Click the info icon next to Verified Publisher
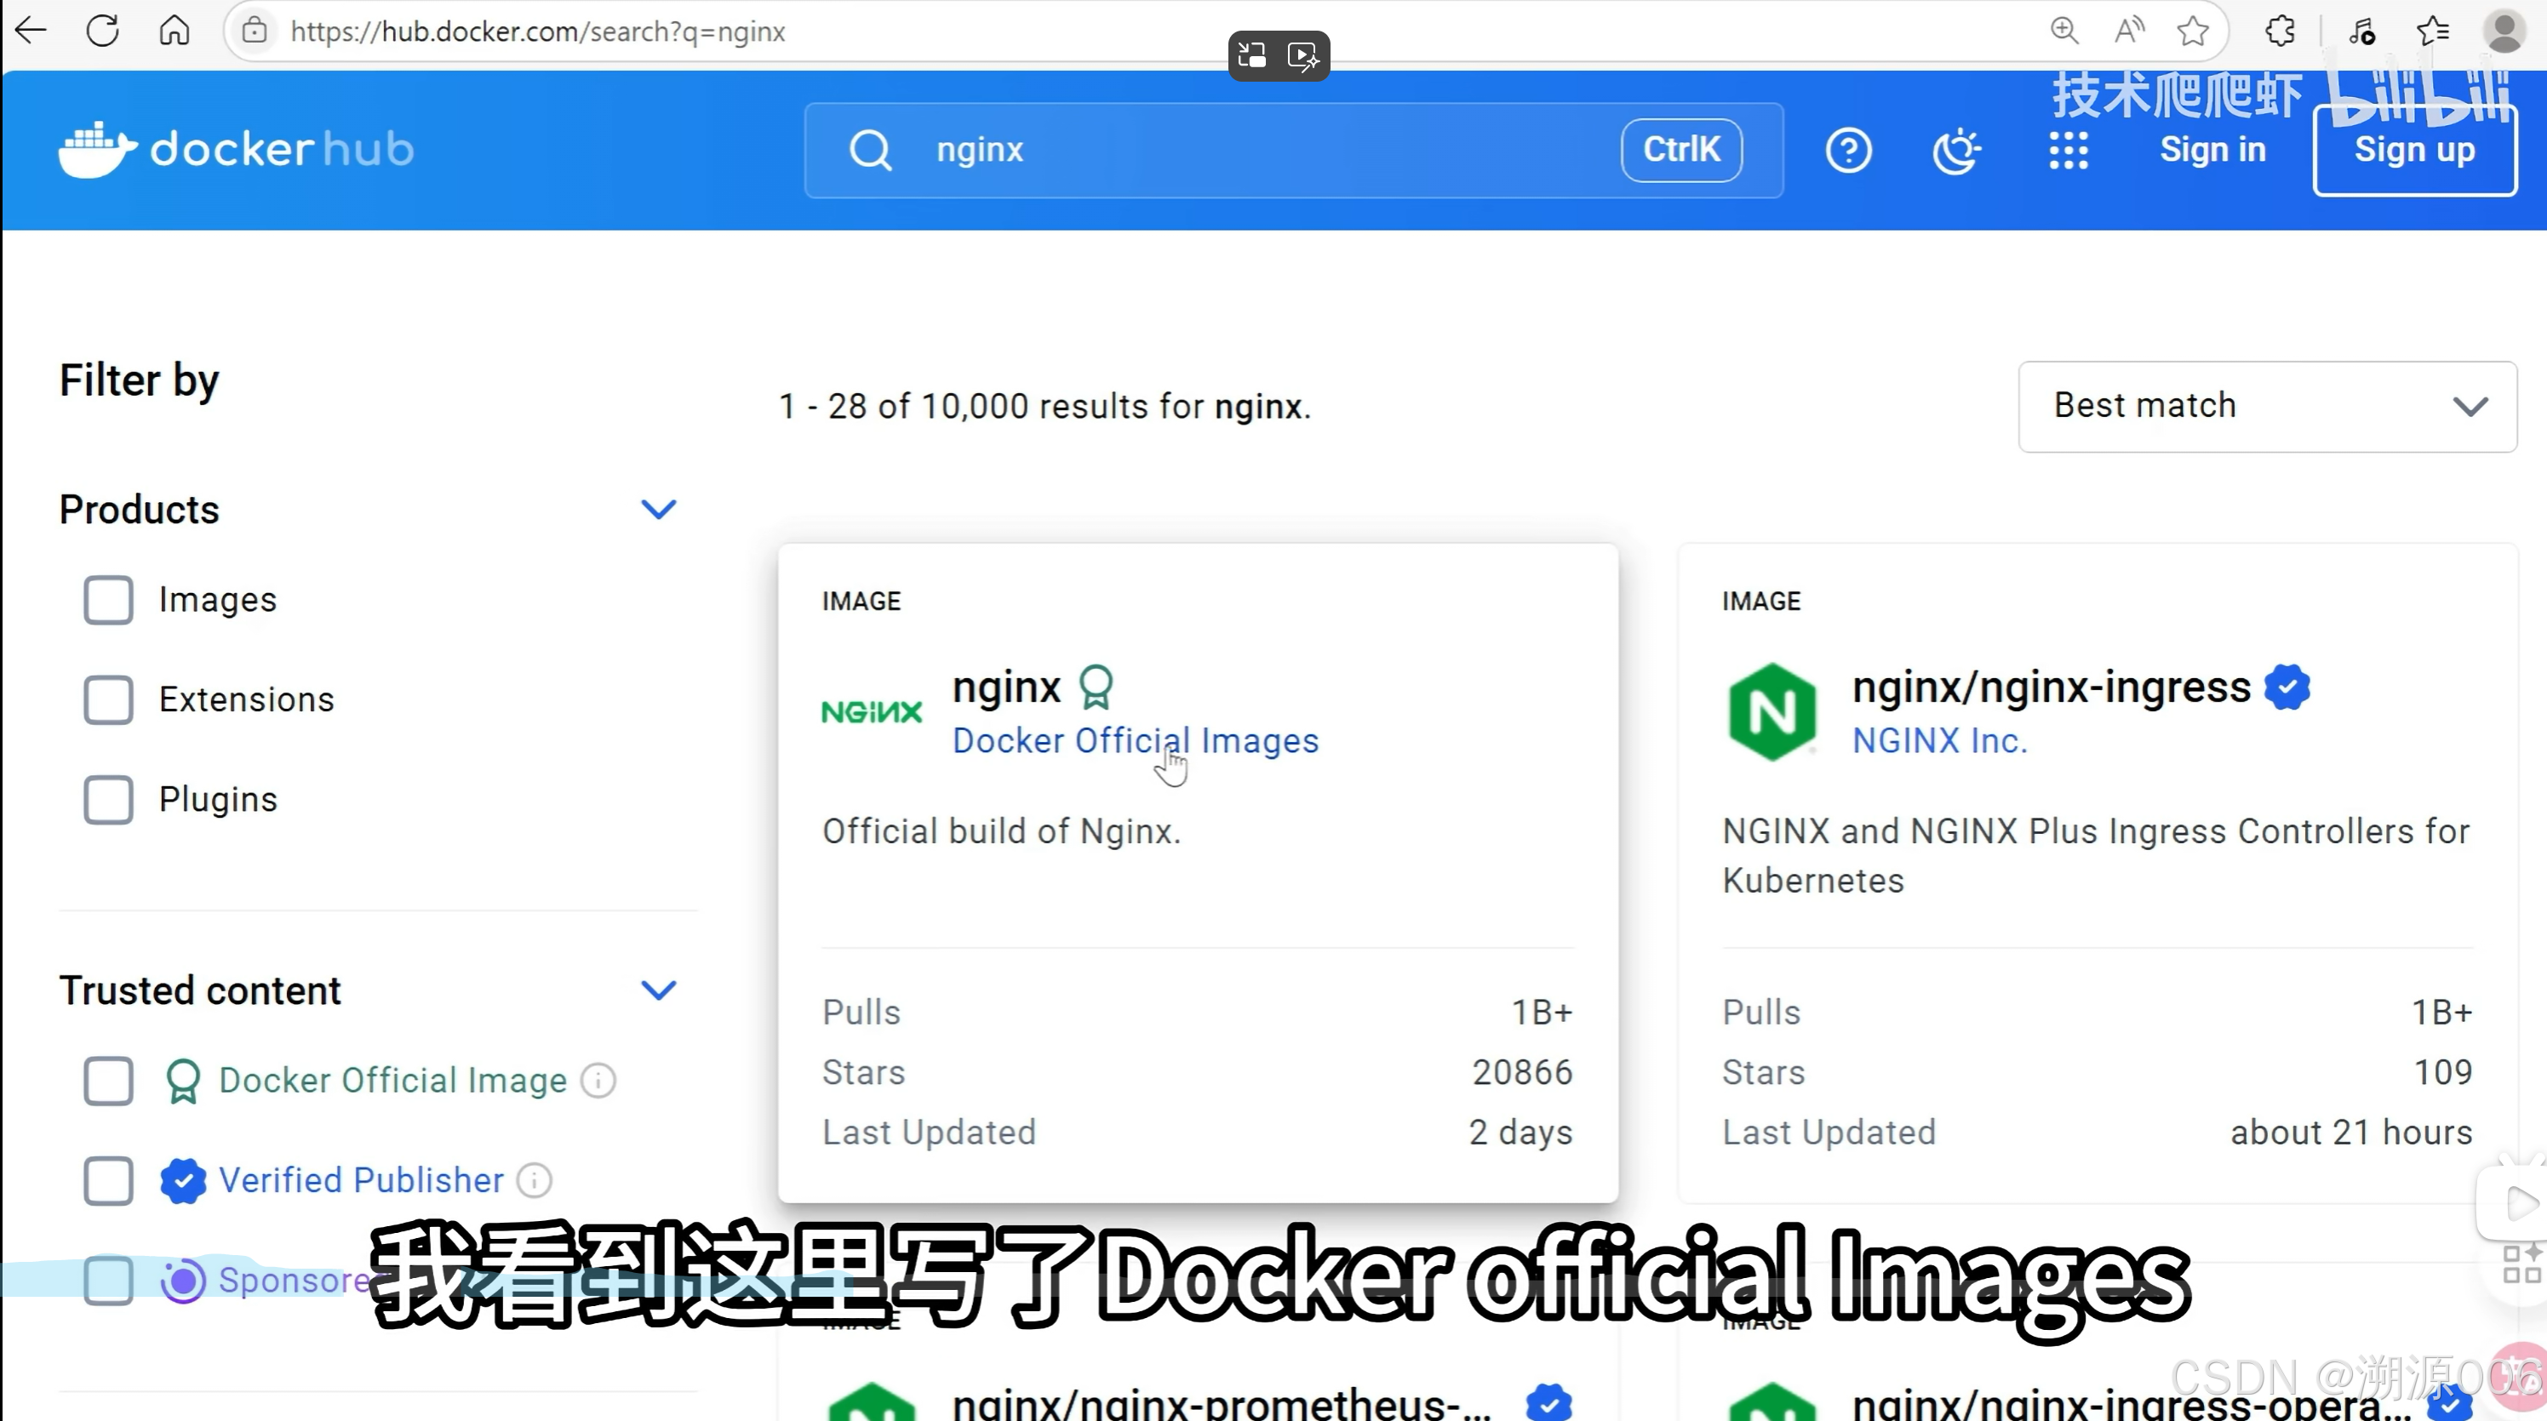2547x1421 pixels. 535,1180
